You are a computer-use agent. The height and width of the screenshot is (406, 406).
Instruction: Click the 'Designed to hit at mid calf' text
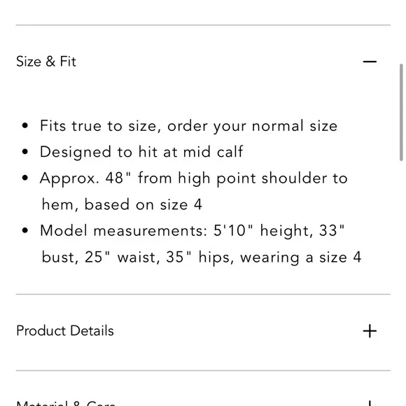coord(141,152)
